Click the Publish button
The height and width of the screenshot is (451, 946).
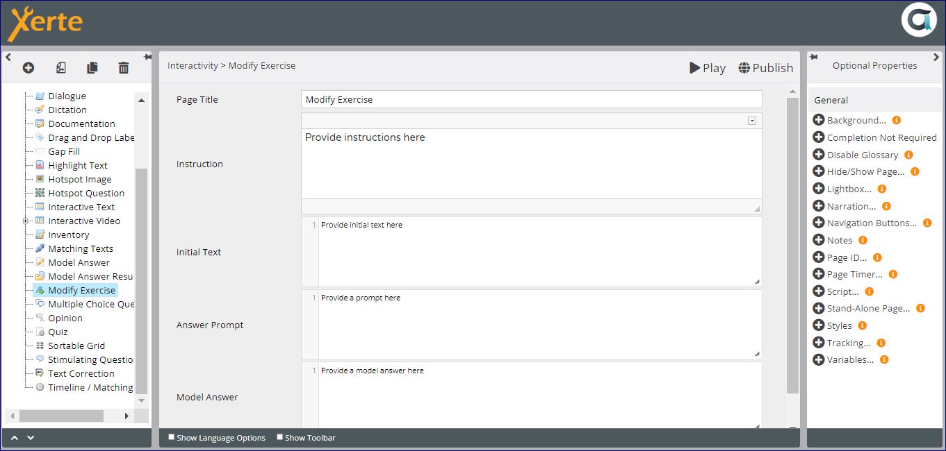(765, 67)
